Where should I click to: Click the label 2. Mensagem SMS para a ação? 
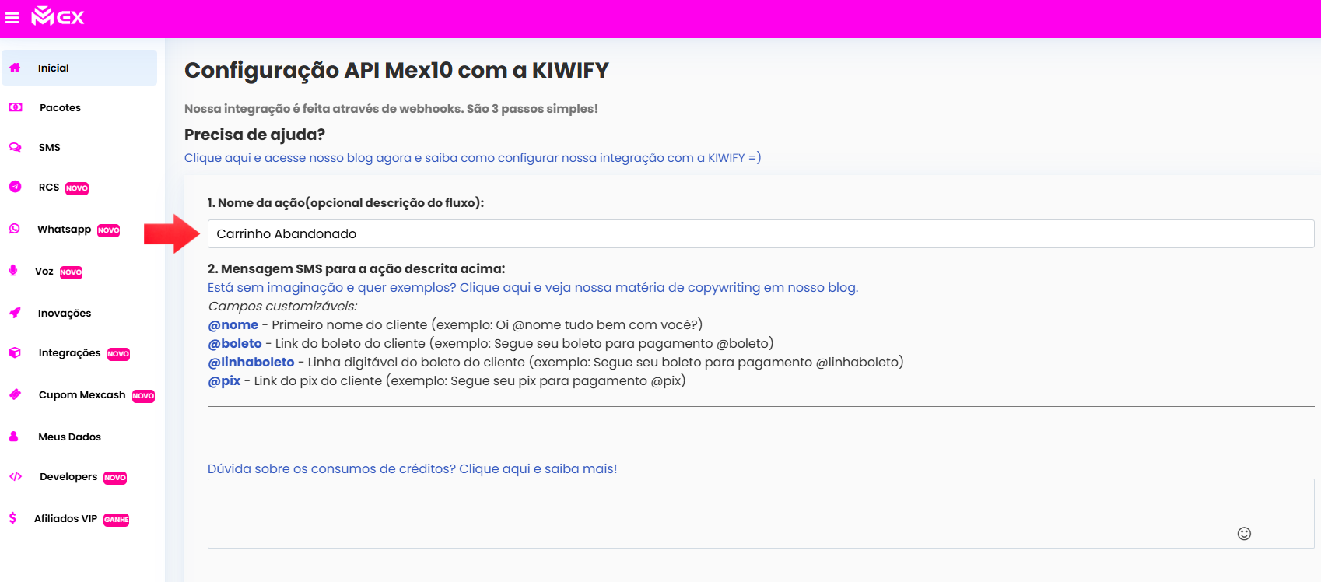click(356, 268)
